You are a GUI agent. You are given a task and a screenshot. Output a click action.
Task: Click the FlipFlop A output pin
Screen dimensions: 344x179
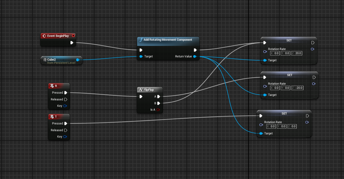(x=158, y=97)
